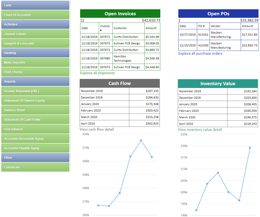Expand the Banking section

coord(35,53)
